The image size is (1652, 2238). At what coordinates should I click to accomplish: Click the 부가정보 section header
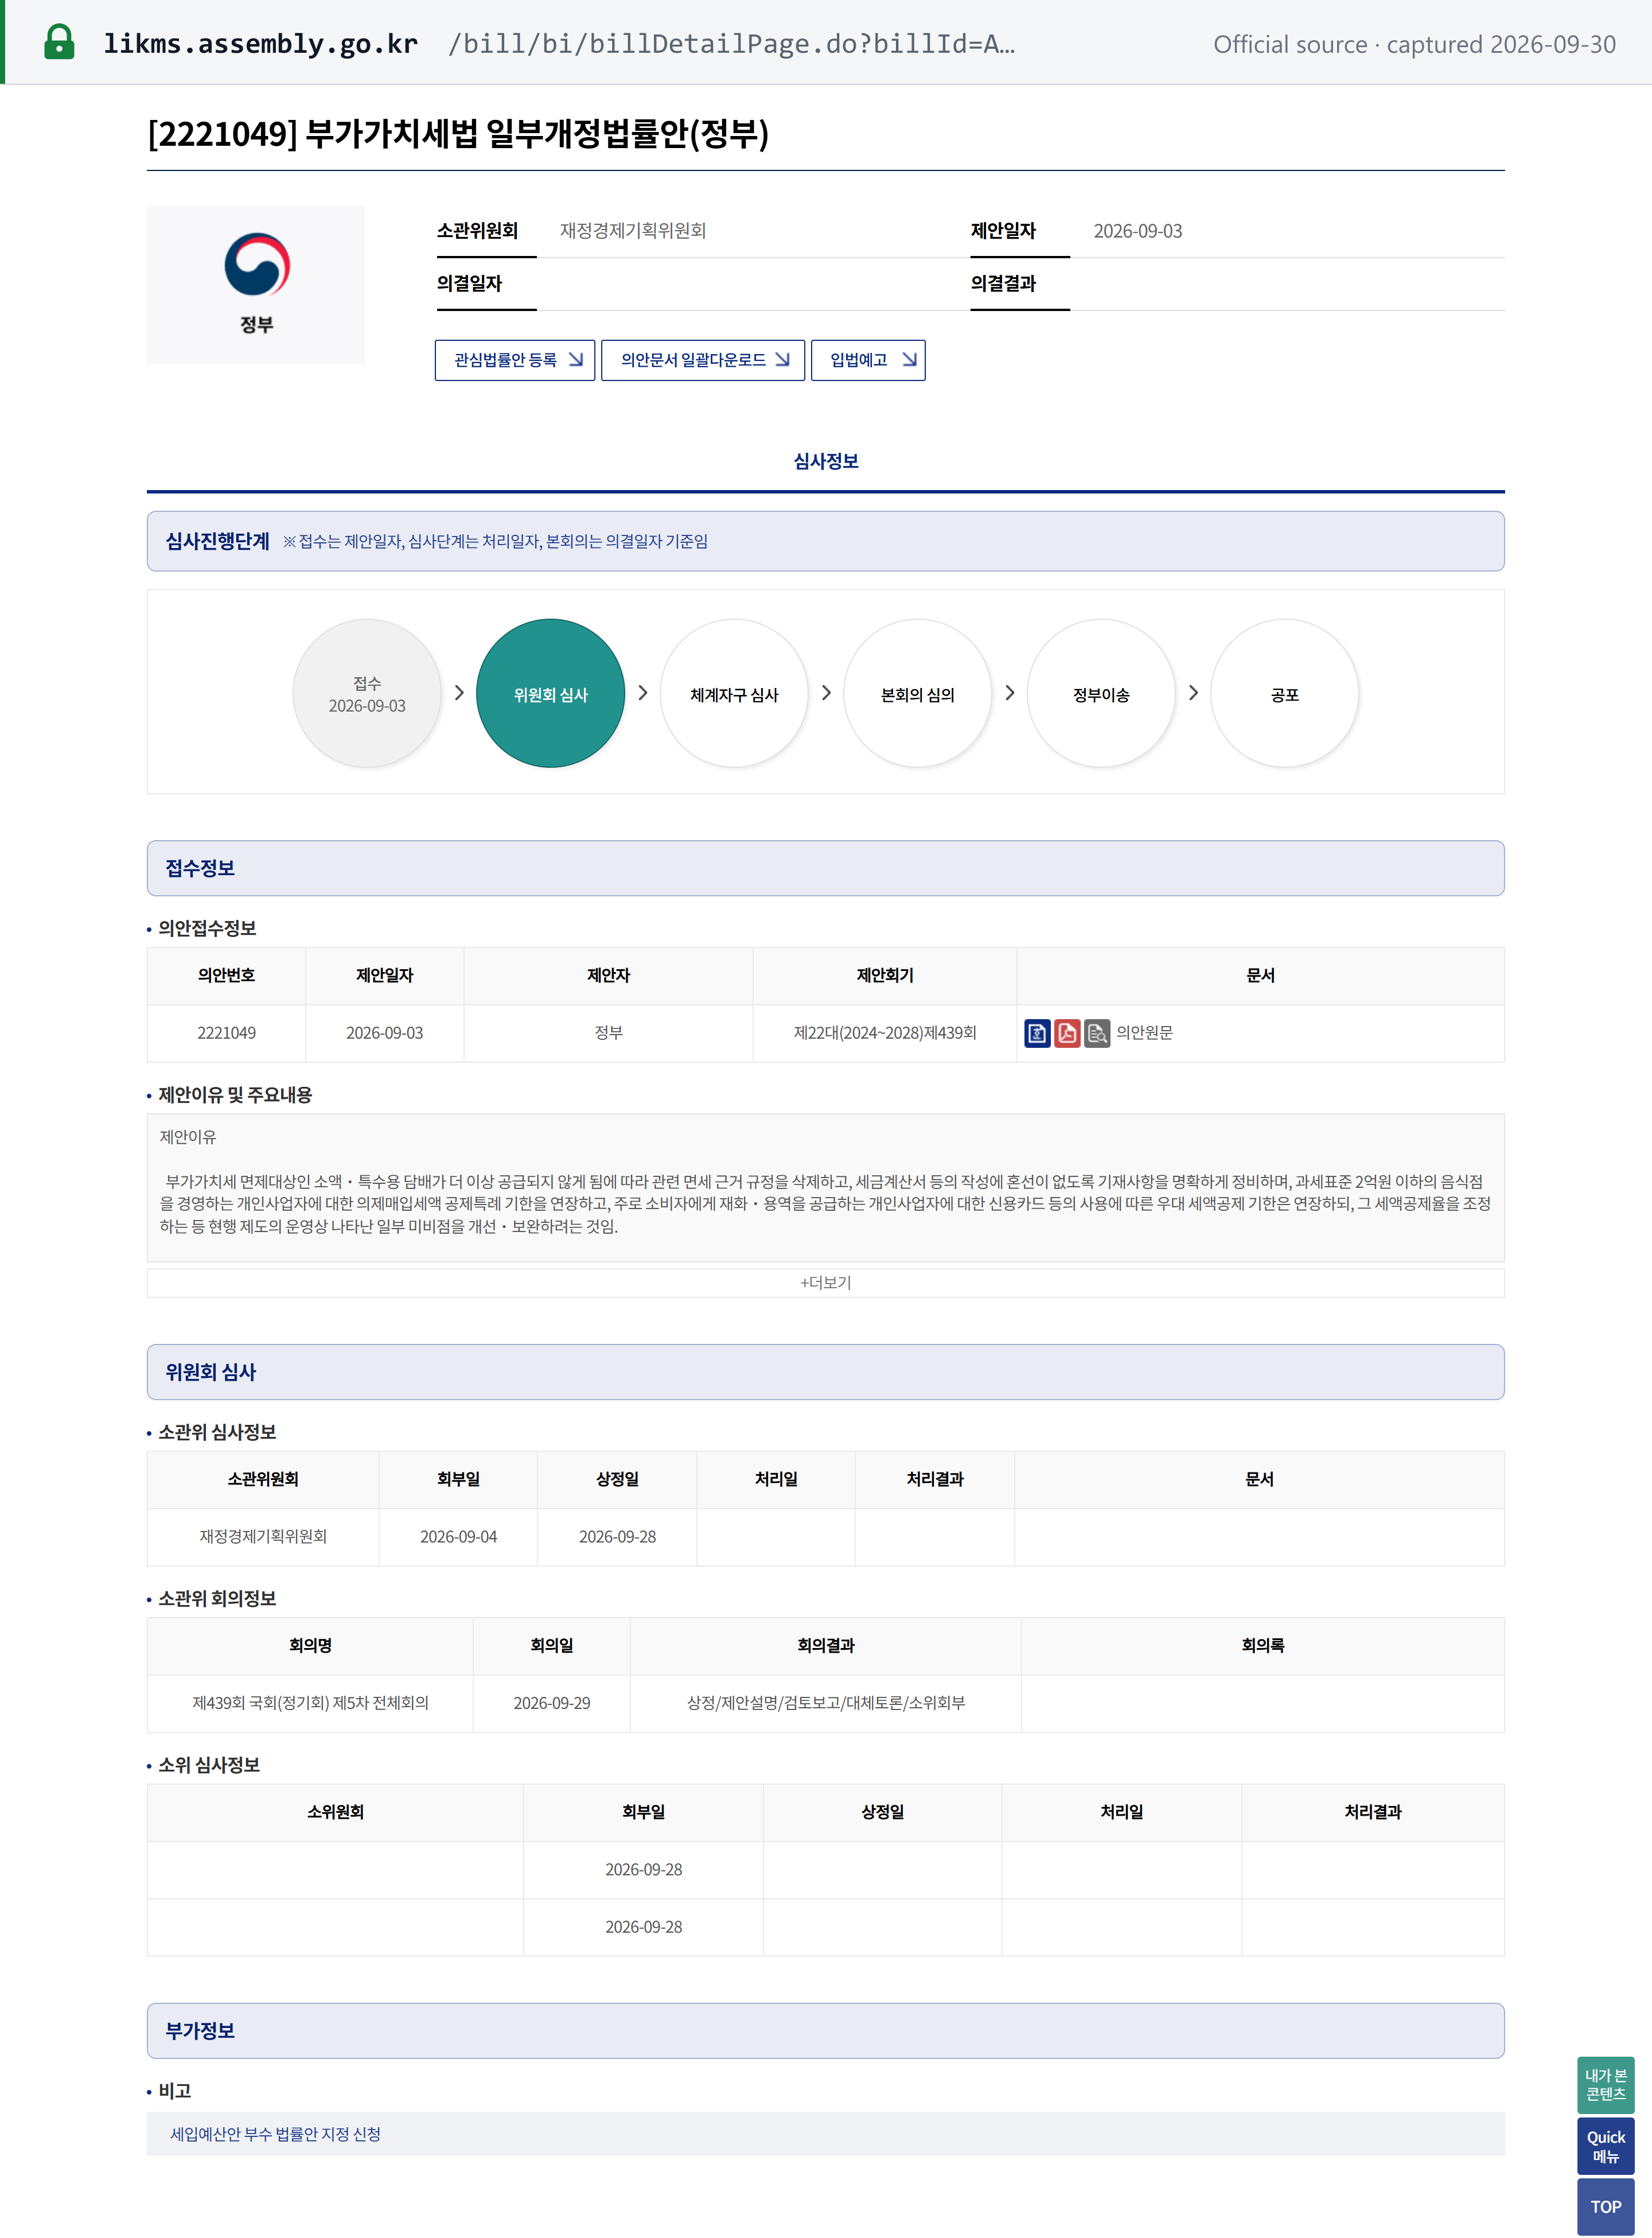point(826,2031)
